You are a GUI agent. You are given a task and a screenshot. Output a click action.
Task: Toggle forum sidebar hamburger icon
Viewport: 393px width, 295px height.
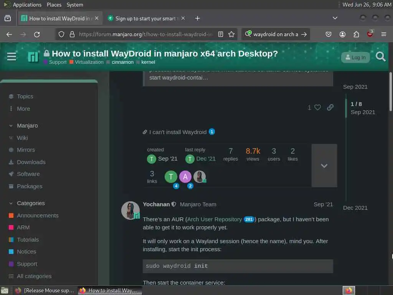click(x=12, y=57)
